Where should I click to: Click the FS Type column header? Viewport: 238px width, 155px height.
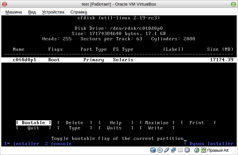click(123, 49)
